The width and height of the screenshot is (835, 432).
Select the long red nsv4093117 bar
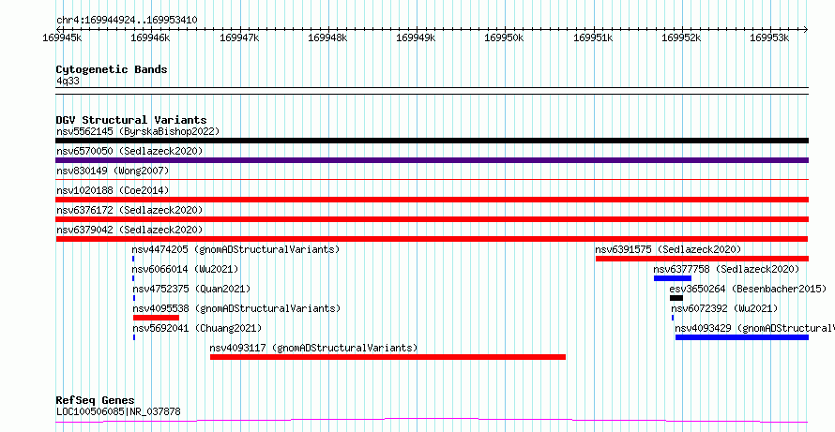tap(387, 357)
